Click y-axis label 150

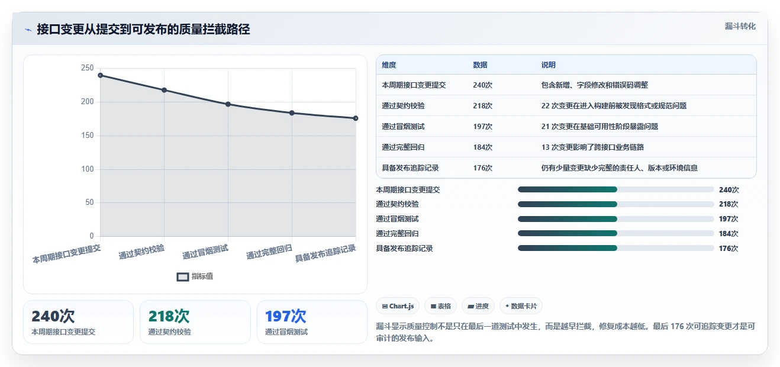[88, 136]
